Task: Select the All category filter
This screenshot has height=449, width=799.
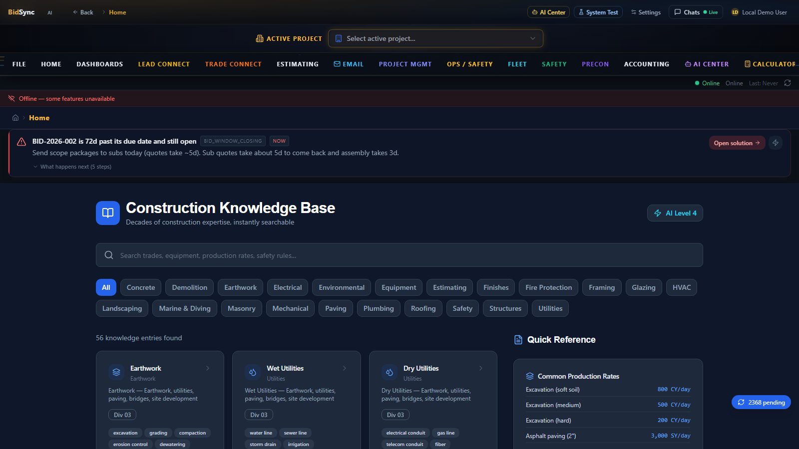Action: tap(106, 287)
